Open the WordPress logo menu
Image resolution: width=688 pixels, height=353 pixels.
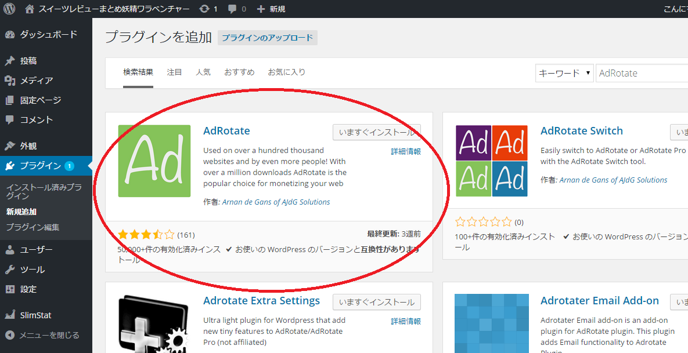click(9, 9)
